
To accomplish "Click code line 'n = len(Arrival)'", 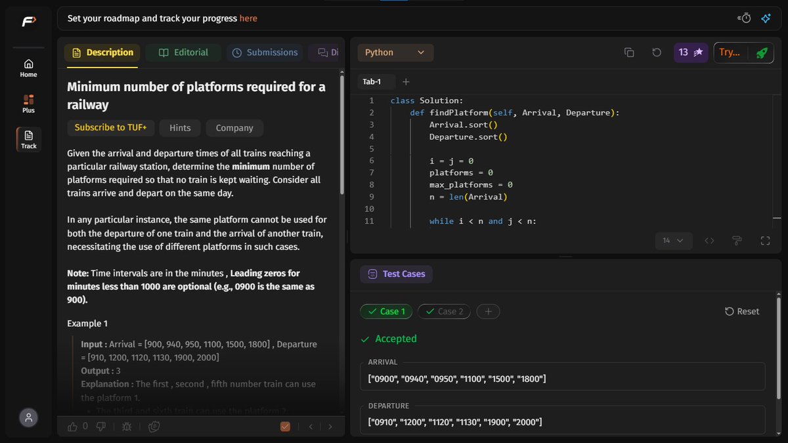I will pyautogui.click(x=469, y=197).
